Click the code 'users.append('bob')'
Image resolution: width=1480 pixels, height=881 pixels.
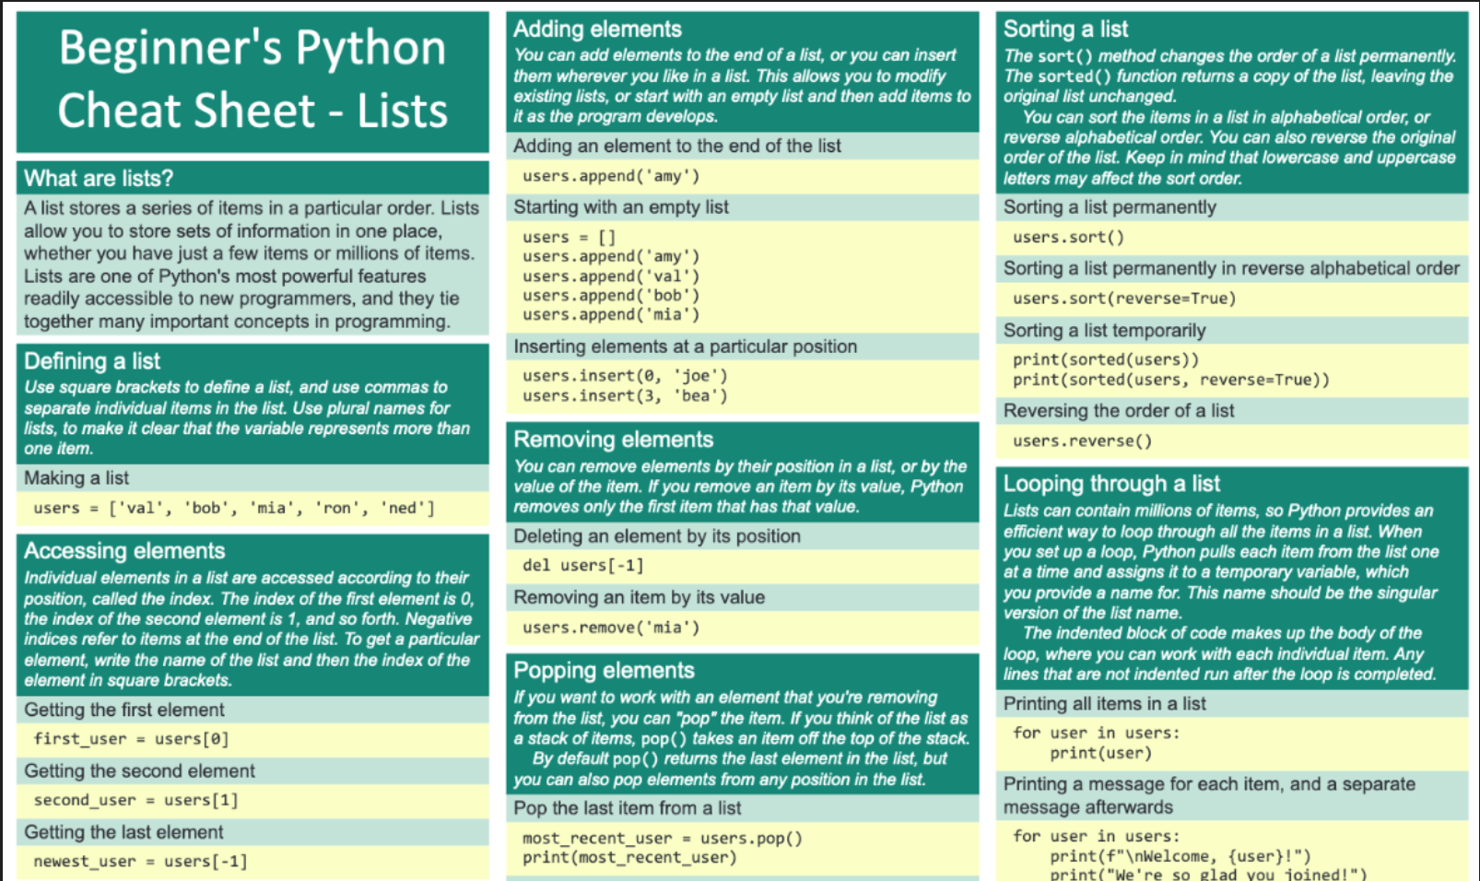coord(611,296)
